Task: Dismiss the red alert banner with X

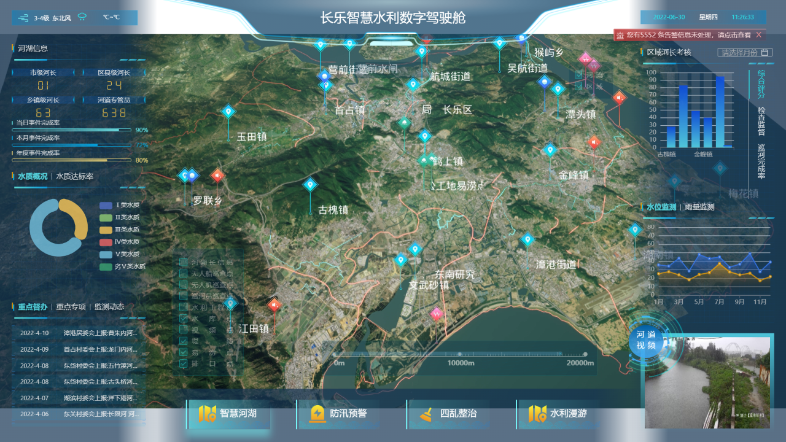Action: (x=759, y=35)
